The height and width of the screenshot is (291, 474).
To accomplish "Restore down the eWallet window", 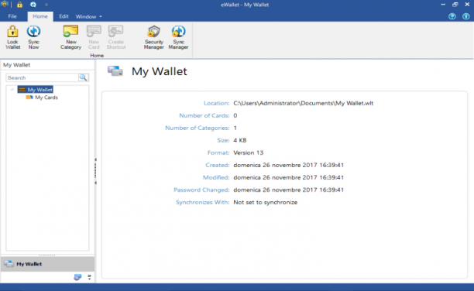I will click(x=455, y=5).
